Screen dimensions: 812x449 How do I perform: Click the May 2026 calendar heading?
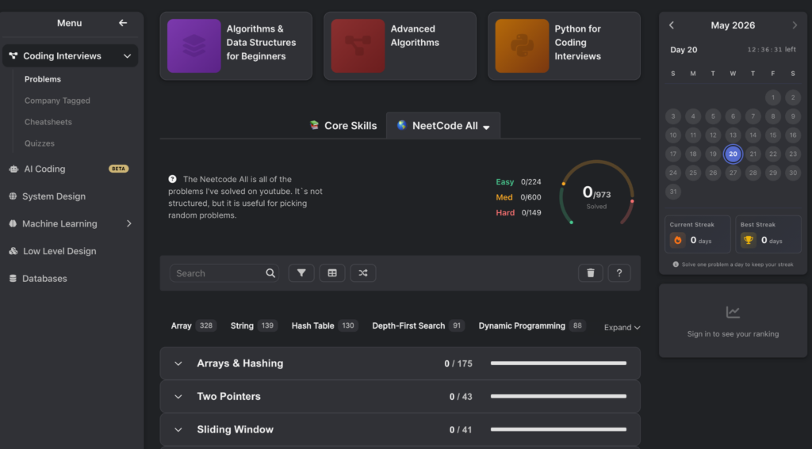(733, 25)
